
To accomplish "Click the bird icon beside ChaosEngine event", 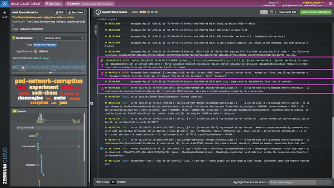I will pyautogui.click(x=101, y=149).
